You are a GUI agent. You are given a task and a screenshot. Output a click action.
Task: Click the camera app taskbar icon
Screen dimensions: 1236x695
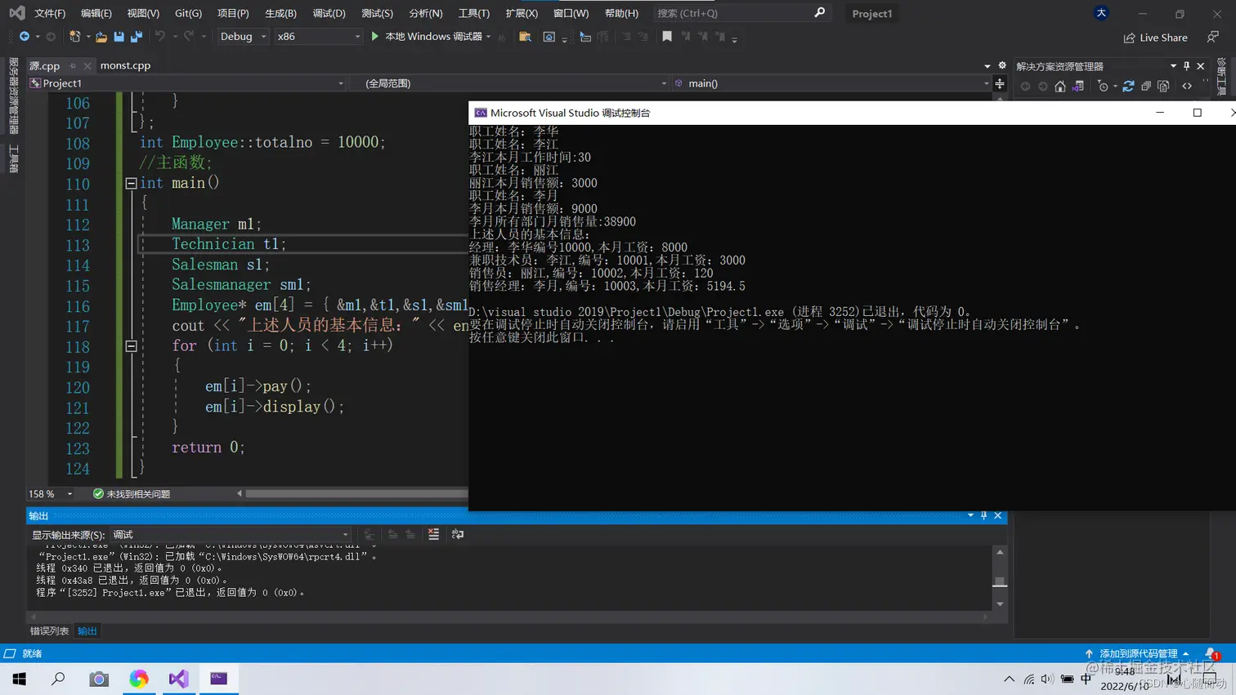point(99,679)
